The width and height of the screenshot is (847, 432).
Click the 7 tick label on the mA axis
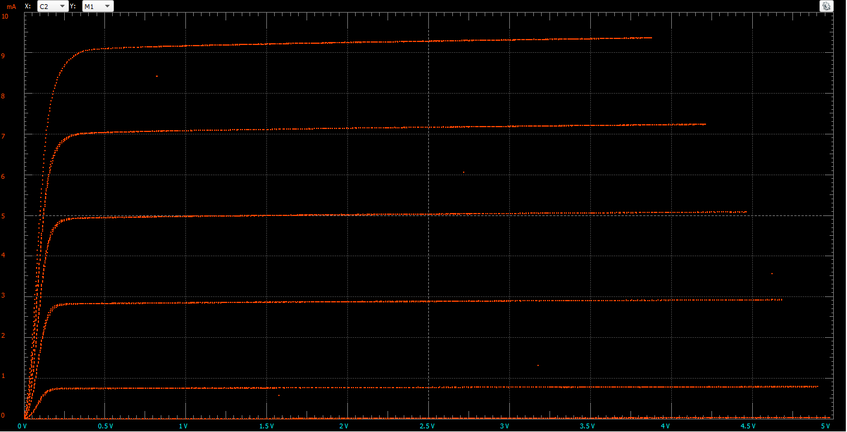4,136
